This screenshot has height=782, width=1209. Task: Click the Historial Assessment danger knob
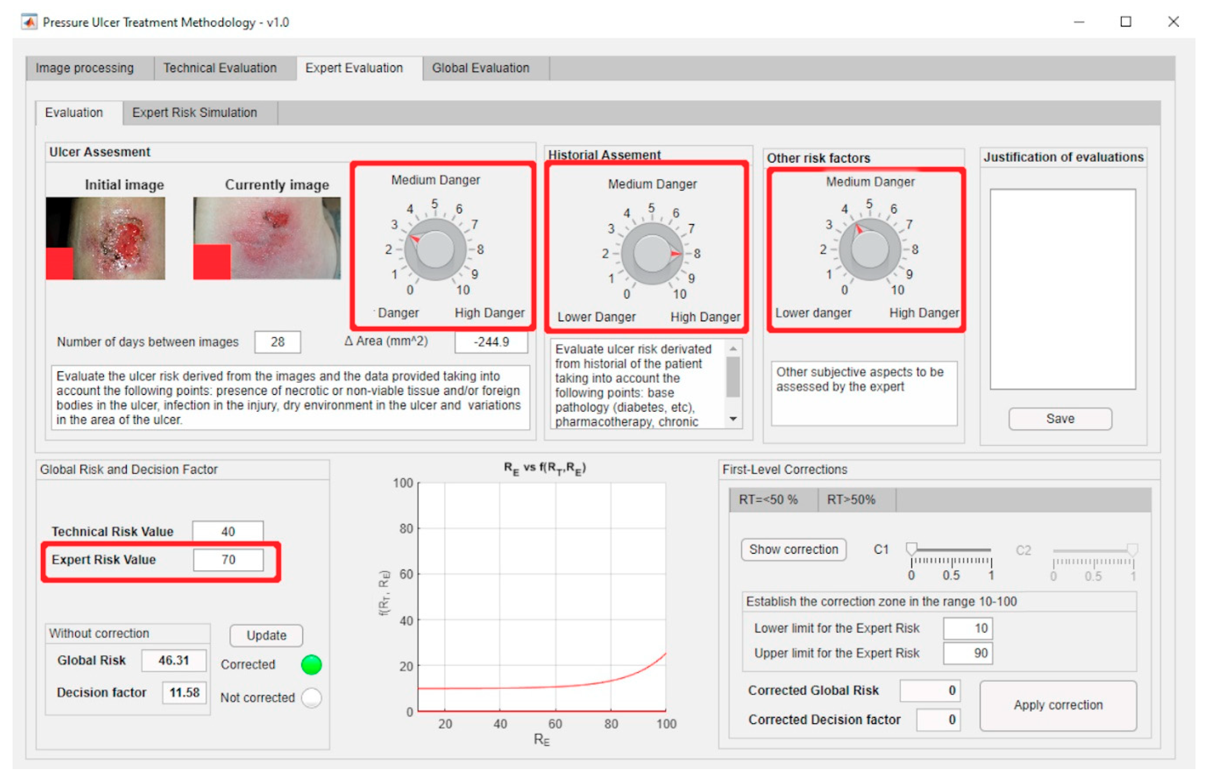pos(652,253)
